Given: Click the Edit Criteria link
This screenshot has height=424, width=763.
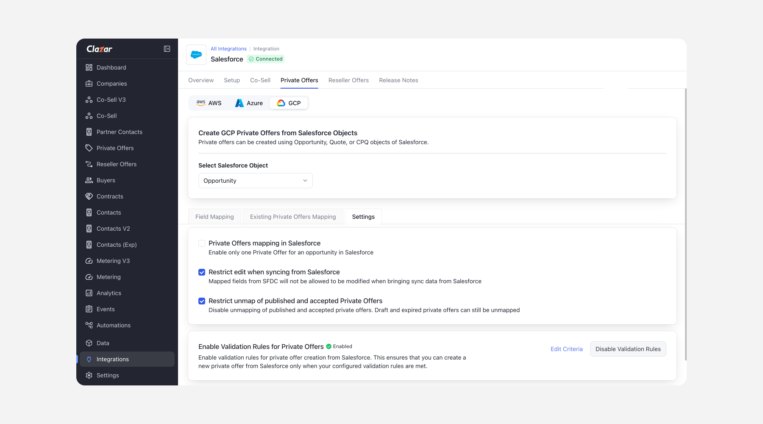Looking at the screenshot, I should (567, 349).
